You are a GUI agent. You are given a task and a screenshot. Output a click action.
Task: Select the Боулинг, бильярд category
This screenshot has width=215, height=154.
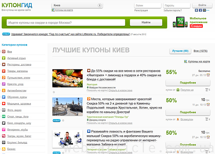17,143
